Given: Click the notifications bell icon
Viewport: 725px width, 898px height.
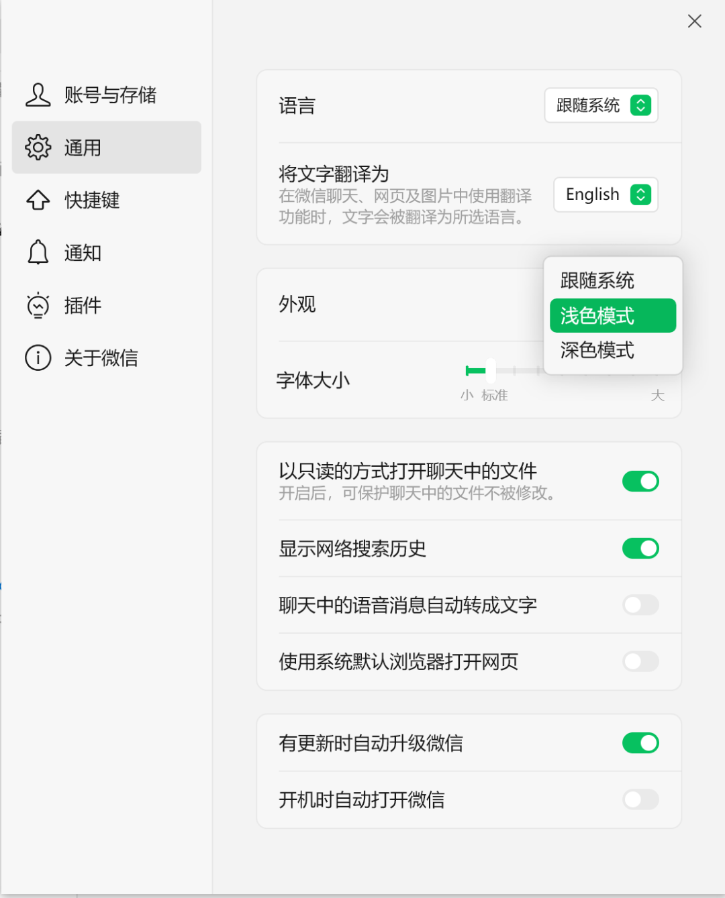Looking at the screenshot, I should (x=38, y=253).
